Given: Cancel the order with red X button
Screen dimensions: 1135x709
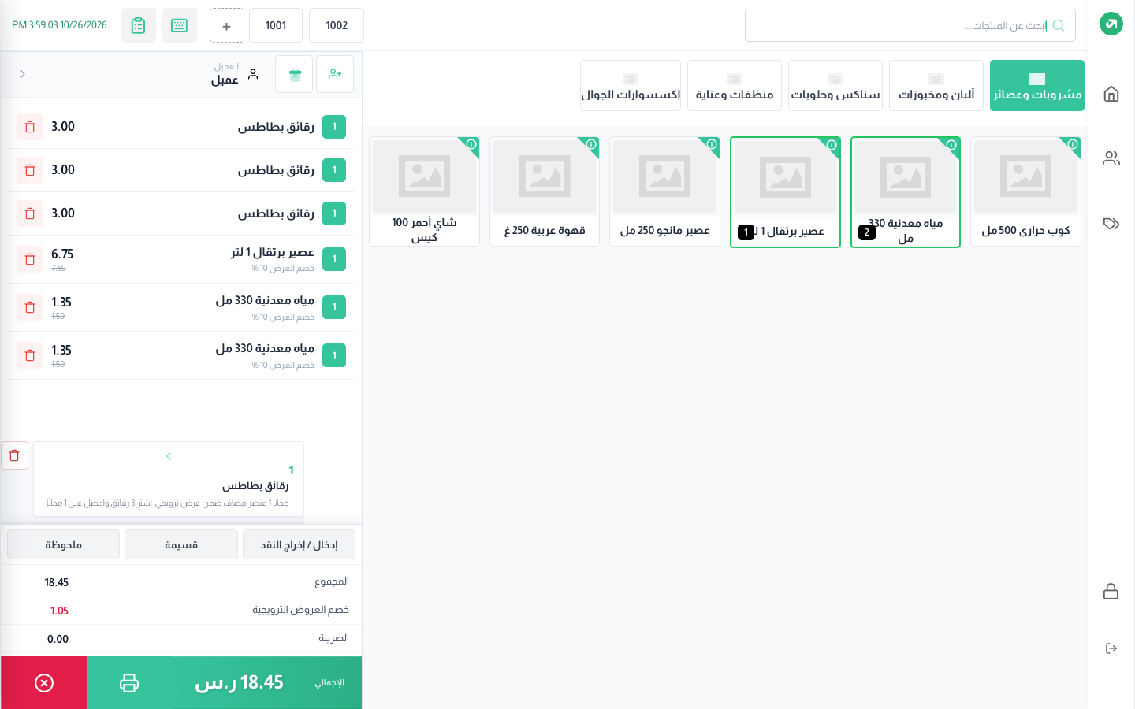Looking at the screenshot, I should [x=44, y=683].
